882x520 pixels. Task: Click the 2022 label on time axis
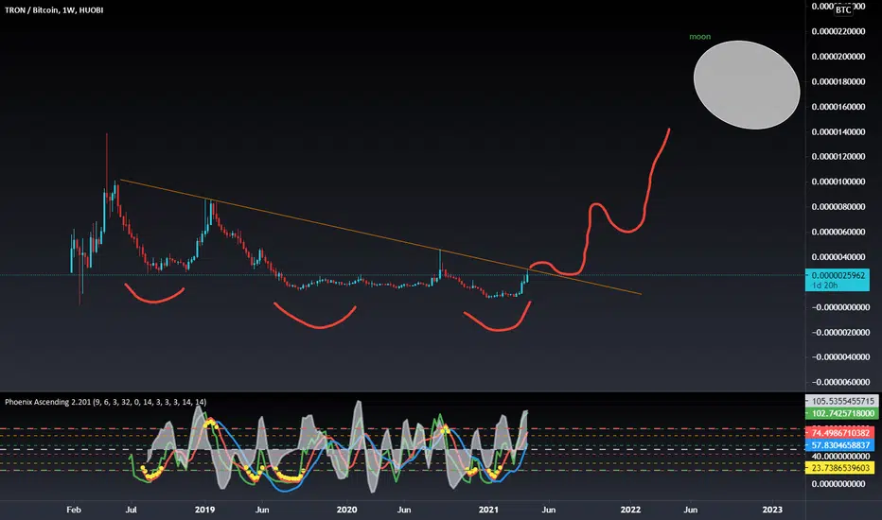pyautogui.click(x=630, y=510)
